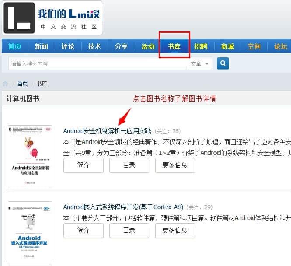Screen dimensions: 291x266
Task: Click the 首页 breadcrumb link
Action: tap(22, 84)
